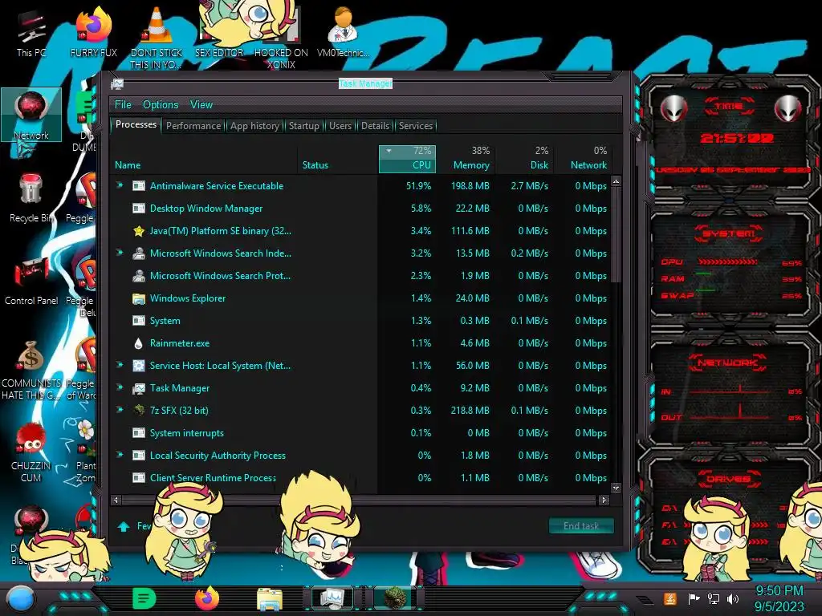Sort by the Memory column header
This screenshot has height=616, width=822.
(x=466, y=159)
